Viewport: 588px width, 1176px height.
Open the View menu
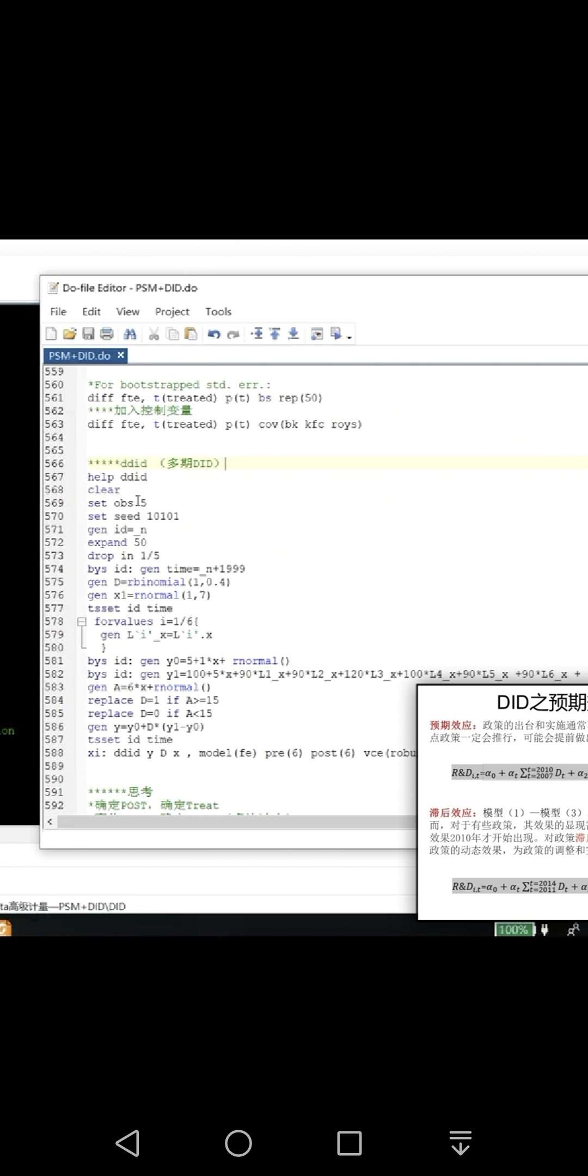click(x=128, y=311)
